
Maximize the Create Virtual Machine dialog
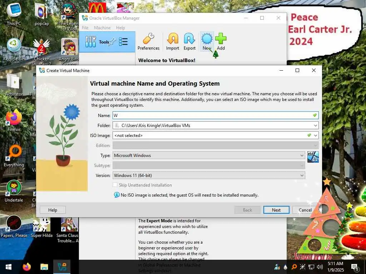pyautogui.click(x=297, y=70)
